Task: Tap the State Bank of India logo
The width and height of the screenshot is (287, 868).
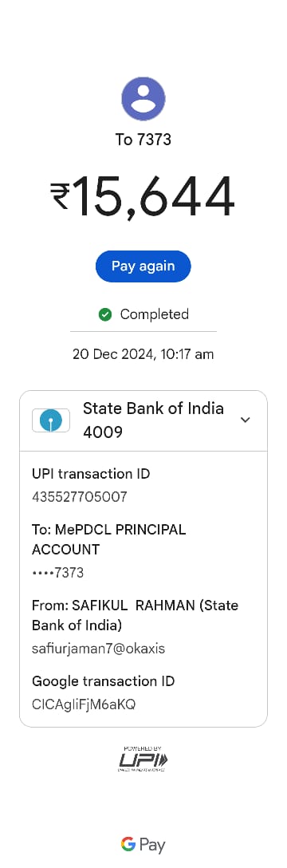Action: [51, 420]
